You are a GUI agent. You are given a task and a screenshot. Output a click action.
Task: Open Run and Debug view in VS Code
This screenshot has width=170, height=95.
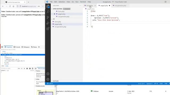click(x=48, y=23)
